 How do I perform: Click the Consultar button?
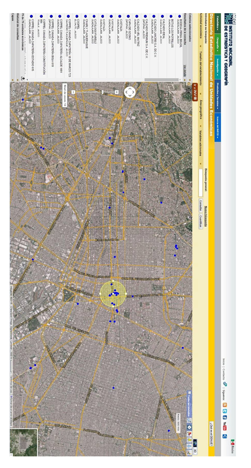coord(200,205)
